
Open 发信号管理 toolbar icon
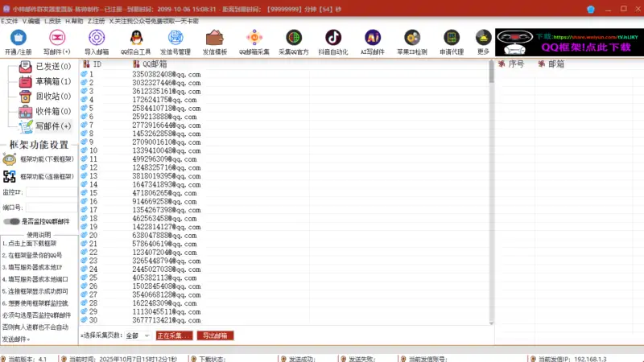click(175, 39)
